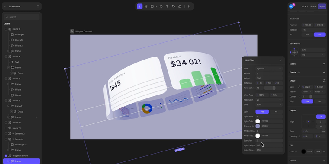Add a Stroke with the plus icon
The image size is (329, 164).
(324, 161)
